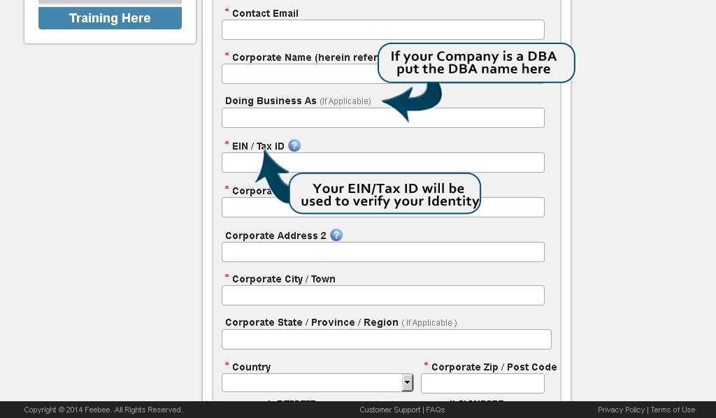716x418 pixels.
Task: Go to the Privacy Policy link
Action: 621,410
